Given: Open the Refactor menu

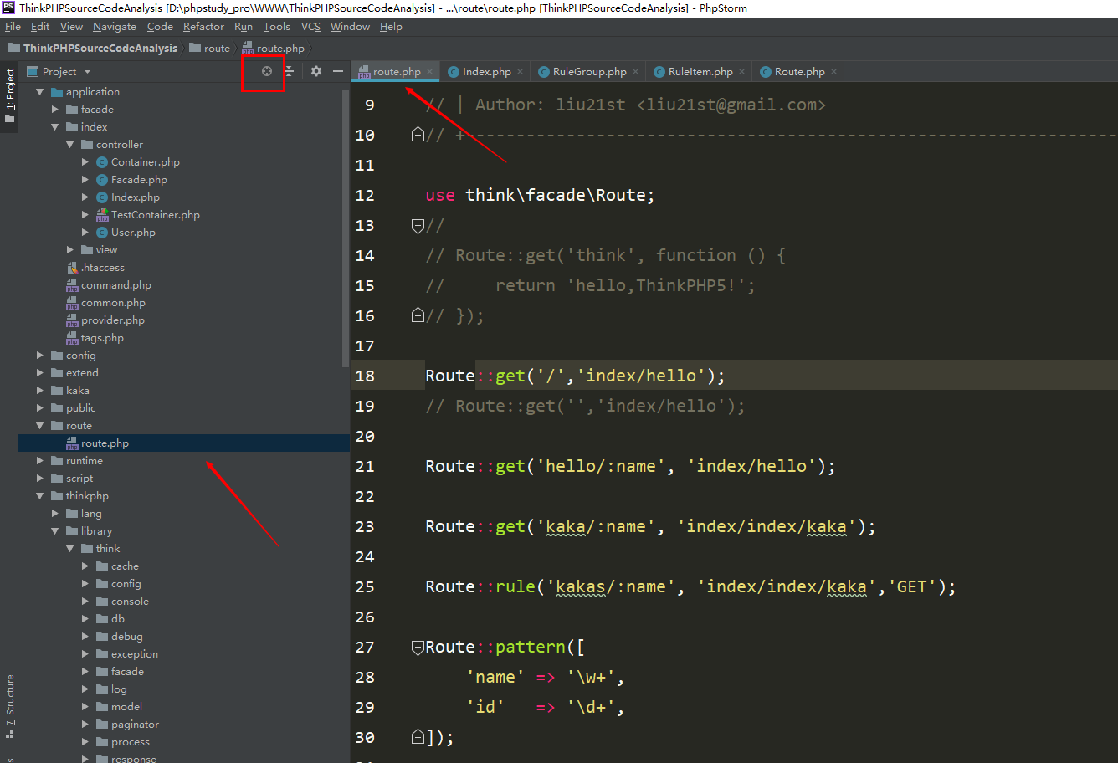Looking at the screenshot, I should click(203, 27).
